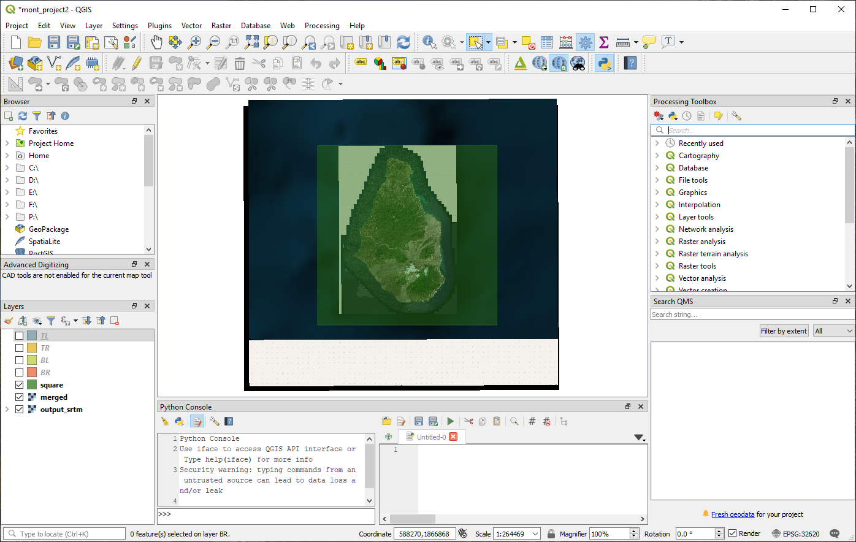Click the Save Project icon
This screenshot has height=542, width=856.
54,42
